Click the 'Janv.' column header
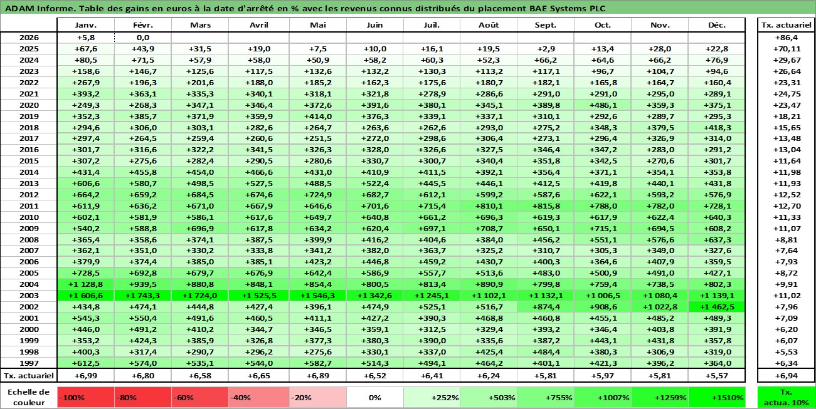 click(x=85, y=25)
